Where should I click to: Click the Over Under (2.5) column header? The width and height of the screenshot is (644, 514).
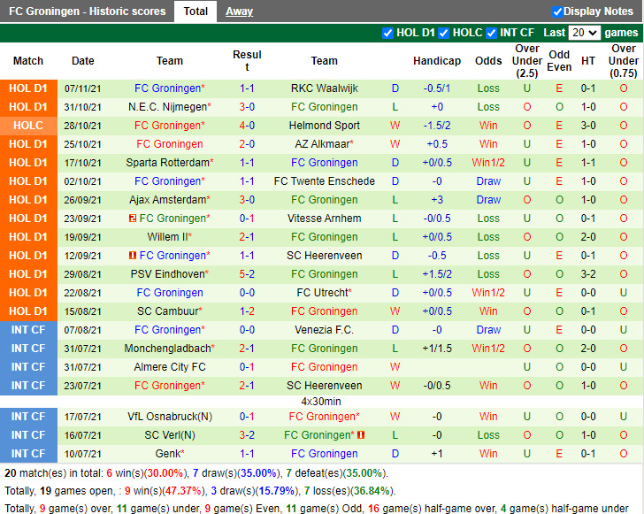[x=527, y=61]
